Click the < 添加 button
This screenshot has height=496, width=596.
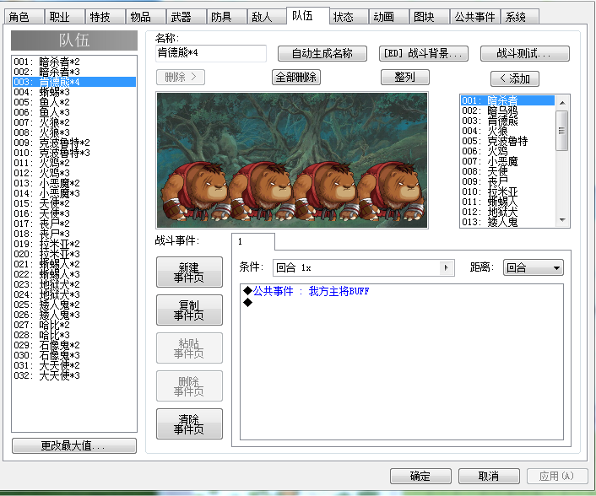click(x=515, y=78)
